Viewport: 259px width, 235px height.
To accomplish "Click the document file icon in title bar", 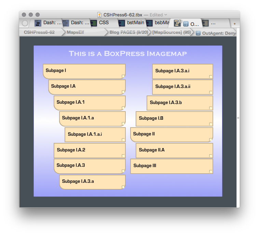I will tap(99, 15).
